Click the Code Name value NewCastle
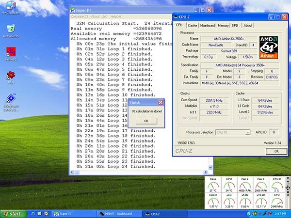The image size is (291, 218). click(216, 45)
